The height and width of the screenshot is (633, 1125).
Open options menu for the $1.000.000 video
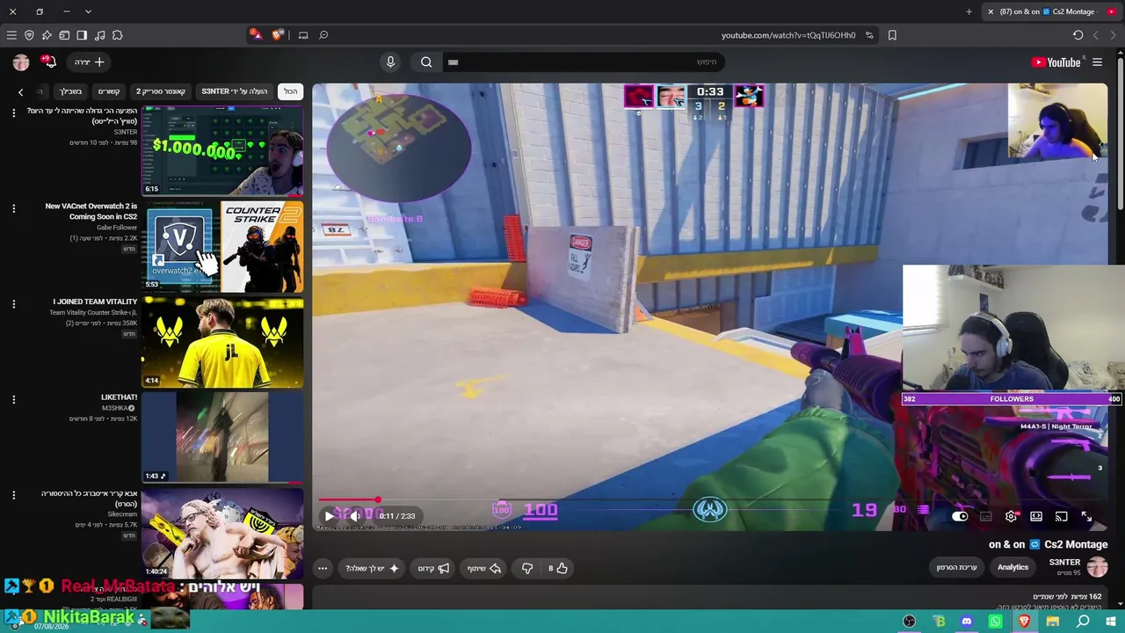point(13,113)
